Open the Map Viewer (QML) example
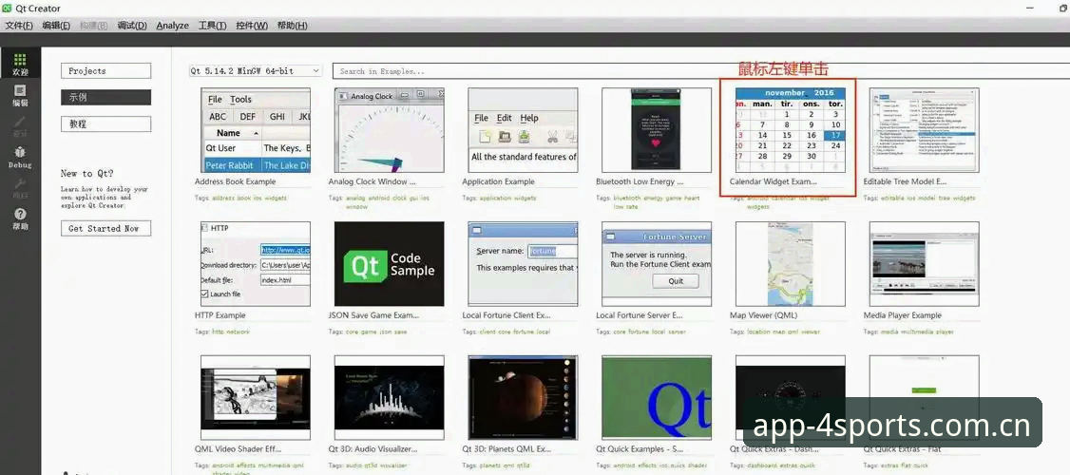 click(791, 263)
